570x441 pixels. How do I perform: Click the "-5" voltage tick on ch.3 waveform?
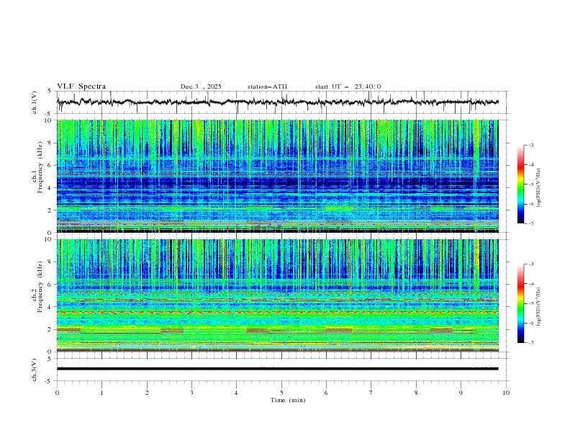point(48,381)
